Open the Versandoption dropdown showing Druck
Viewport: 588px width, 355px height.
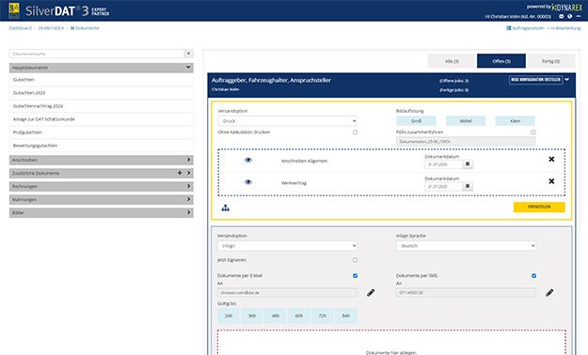287,121
